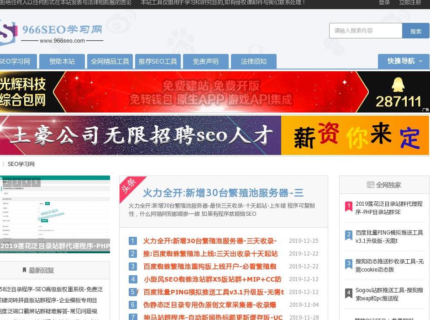Click number 3 badge in article list
Image resolution: width=430 pixels, height=320 pixels.
click(133, 267)
